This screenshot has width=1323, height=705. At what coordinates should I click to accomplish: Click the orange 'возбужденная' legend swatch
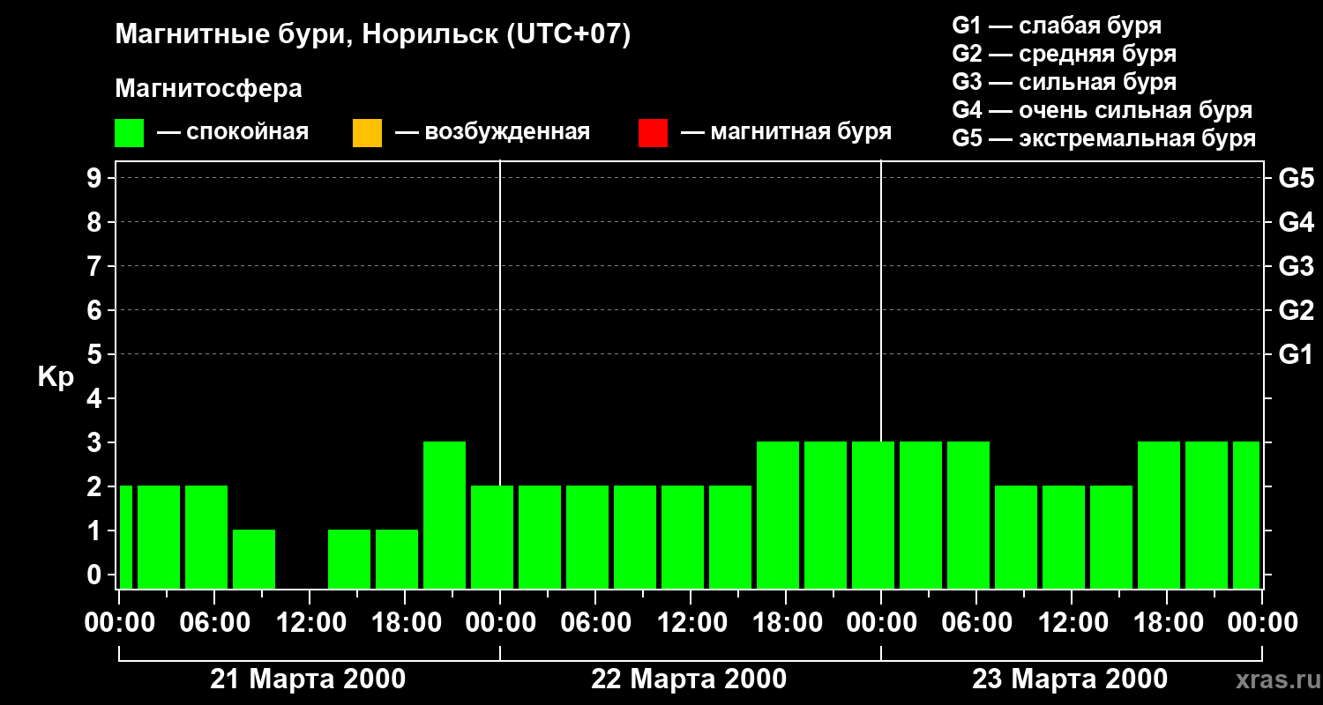(x=367, y=133)
